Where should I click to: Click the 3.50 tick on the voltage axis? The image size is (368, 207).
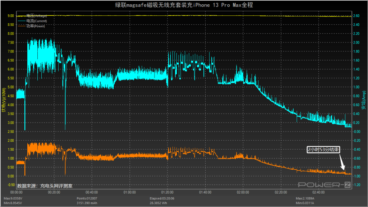point(11,114)
